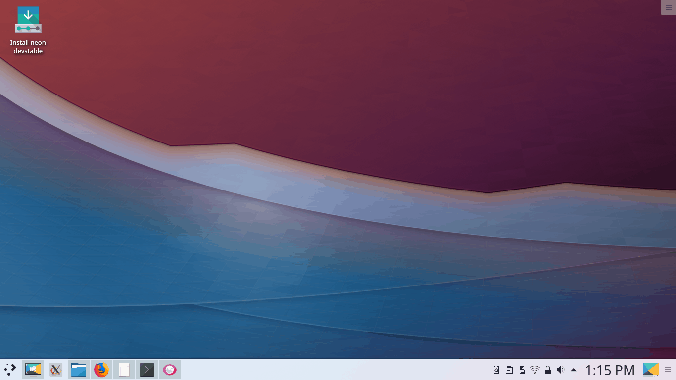
Task: Open the Konsole terminal
Action: 147,370
